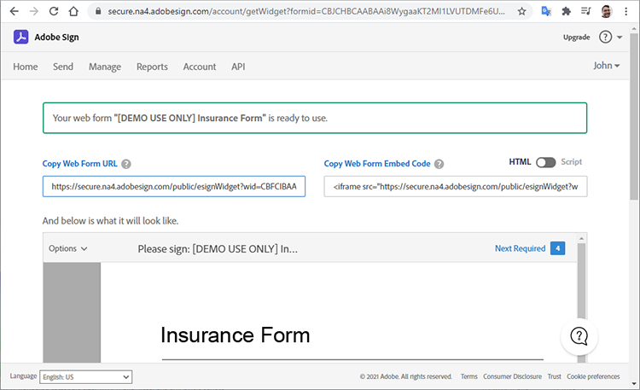Open the Account tab
640x390 pixels.
point(199,67)
